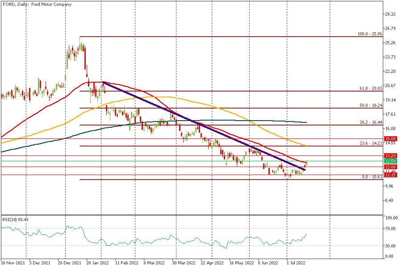The height and width of the screenshot is (268, 402).
Task: Select the red 12.00 price level tag
Action: point(390,167)
